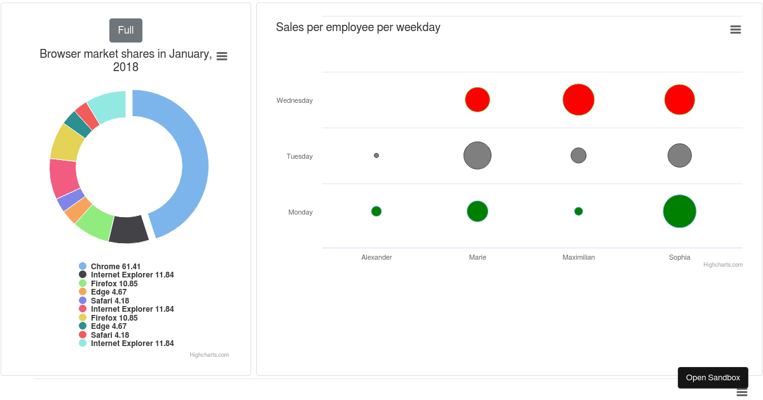Open the Sales chart context menu dropdown

pos(736,29)
